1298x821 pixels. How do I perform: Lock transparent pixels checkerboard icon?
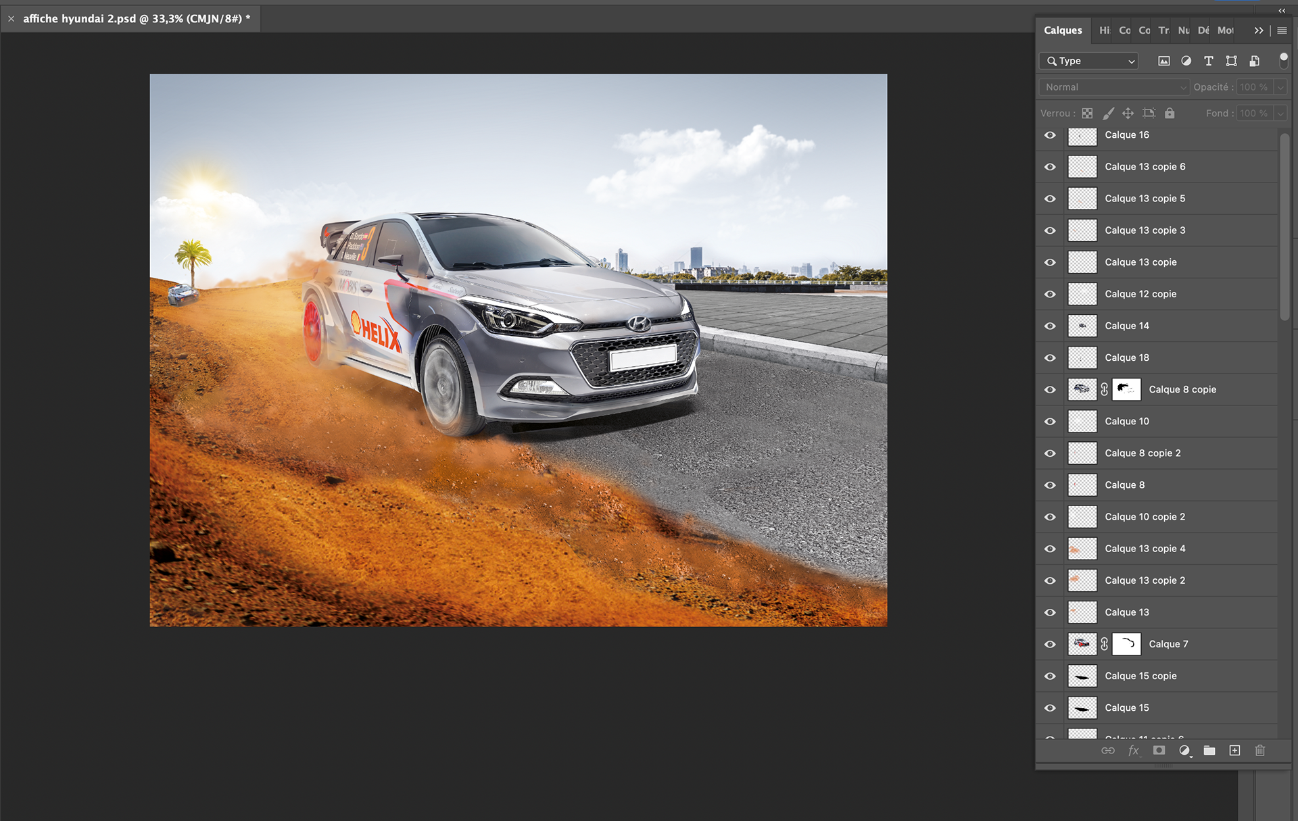1087,114
